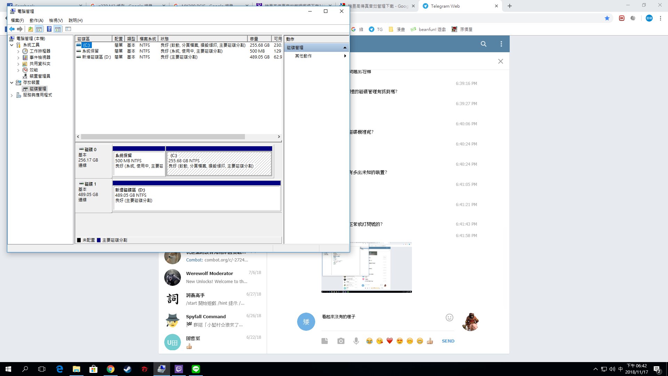Click the up-one-level folder toolbar icon

pyautogui.click(x=31, y=29)
